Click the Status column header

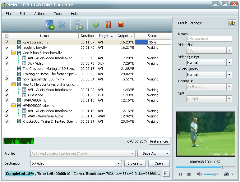click(x=153, y=36)
